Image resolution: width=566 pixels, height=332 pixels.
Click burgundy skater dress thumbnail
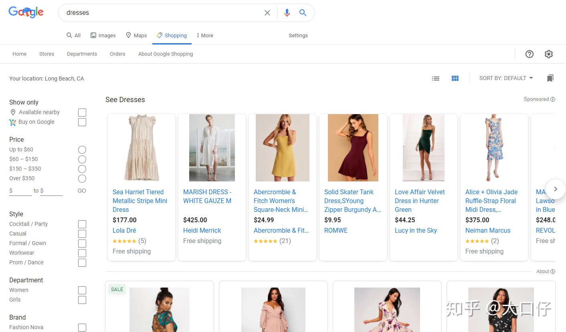353,148
